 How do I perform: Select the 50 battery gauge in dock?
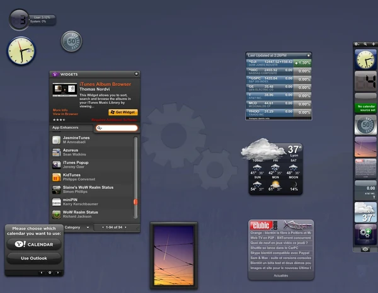click(x=365, y=125)
